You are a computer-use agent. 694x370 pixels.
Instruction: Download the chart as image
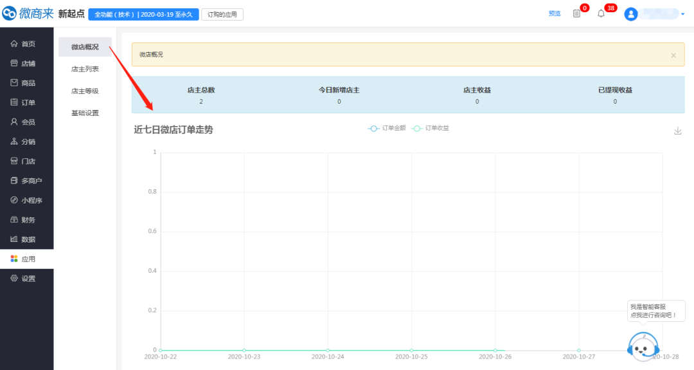pyautogui.click(x=678, y=131)
